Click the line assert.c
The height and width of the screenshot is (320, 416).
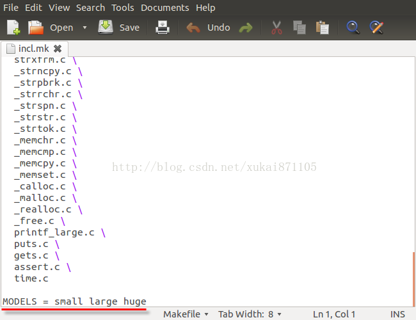[x=43, y=267]
